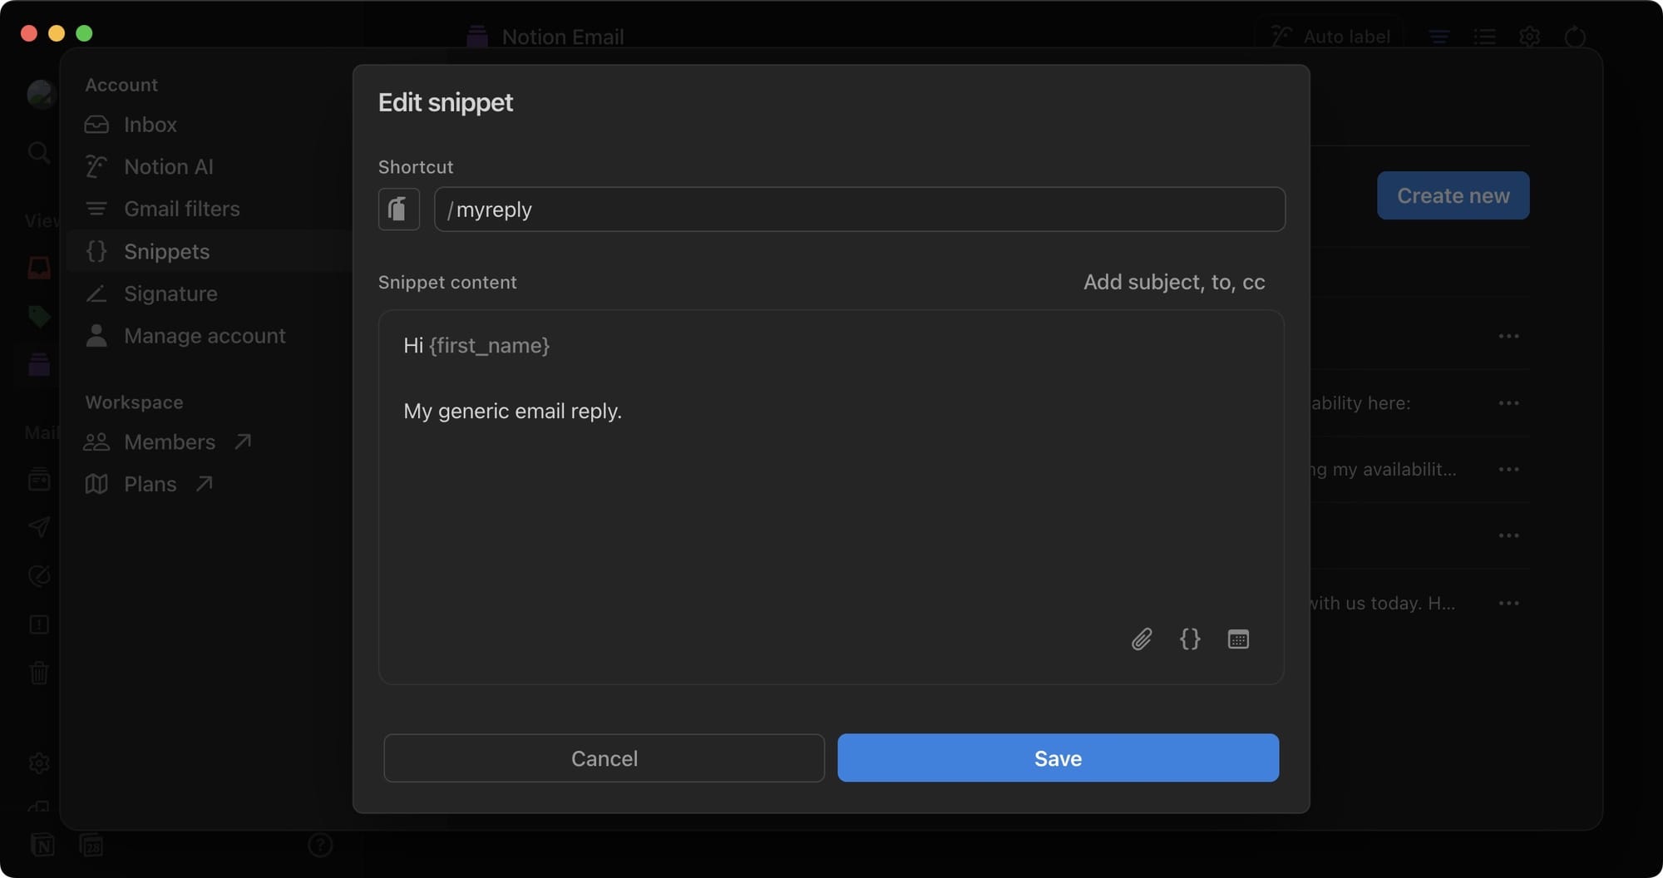Open the more menu for the 'my availabilit...' snippet
Image resolution: width=1663 pixels, height=878 pixels.
(1508, 470)
